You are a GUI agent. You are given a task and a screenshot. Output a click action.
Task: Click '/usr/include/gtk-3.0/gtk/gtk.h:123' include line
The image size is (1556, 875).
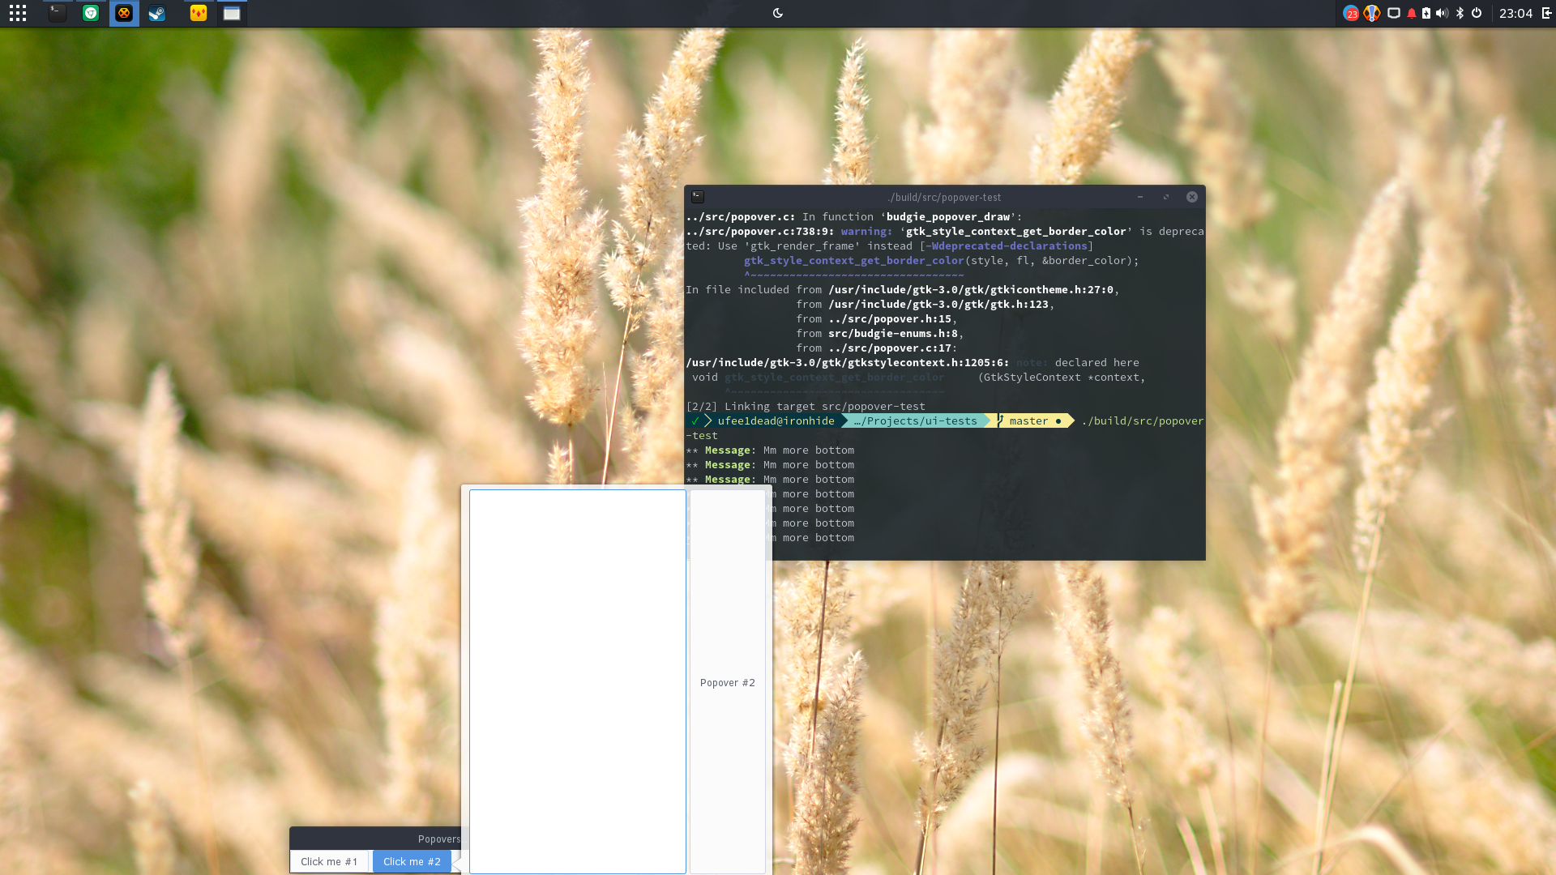point(938,304)
